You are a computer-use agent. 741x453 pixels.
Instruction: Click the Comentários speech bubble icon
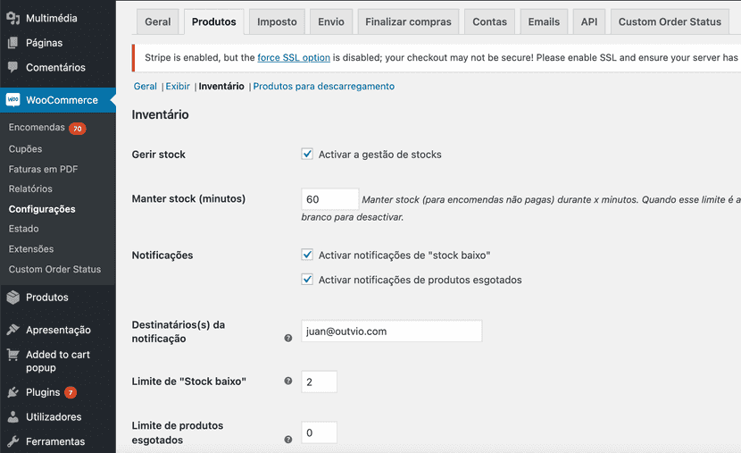click(x=12, y=67)
